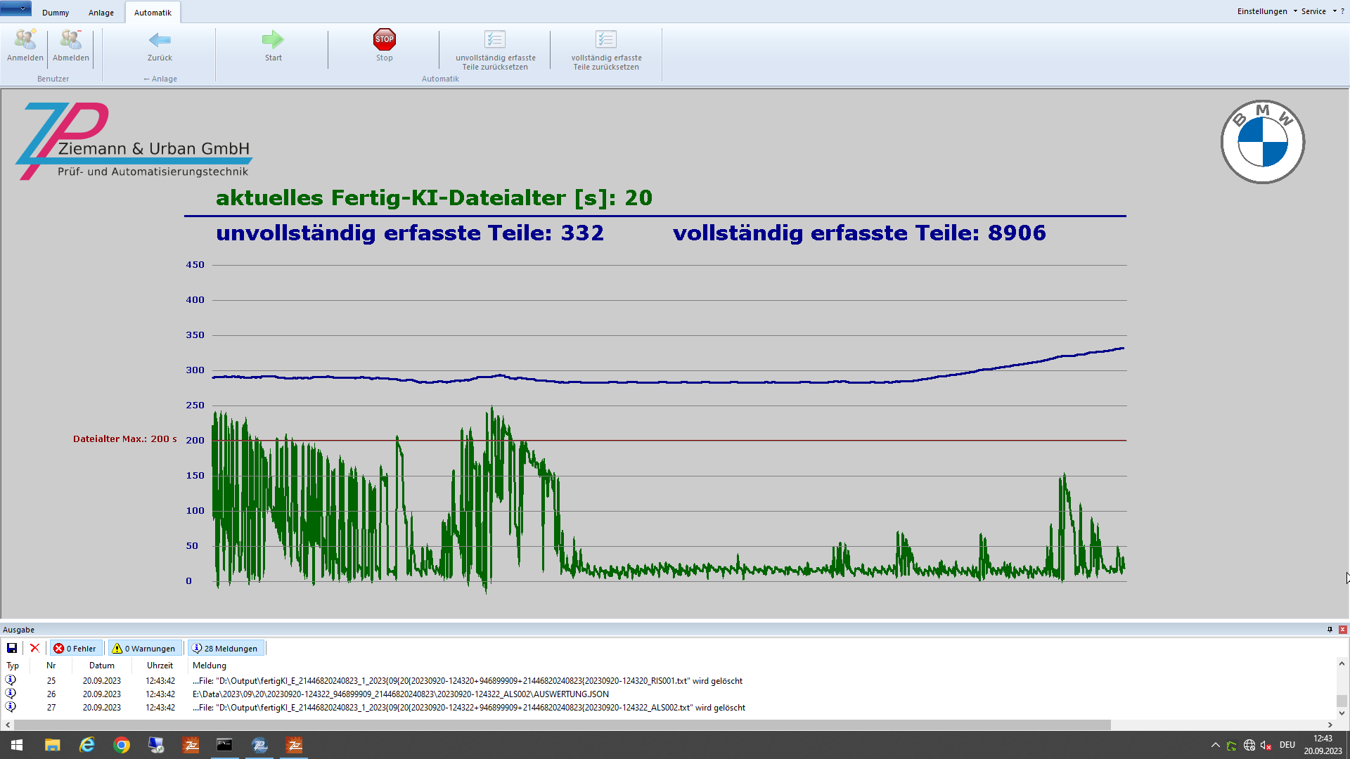Open help via the question mark
This screenshot has width=1350, height=759.
pos(1342,11)
